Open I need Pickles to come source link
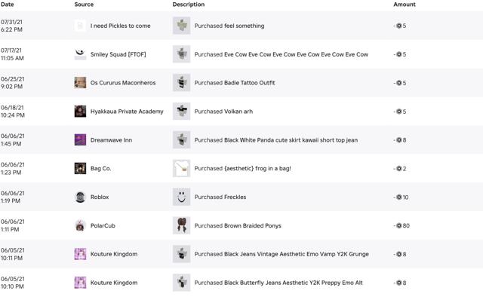 tap(121, 26)
